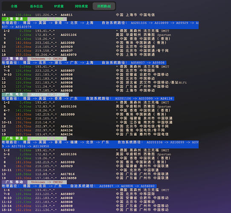Image resolution: width=231 pixels, height=213 pixels.
Task: Click the 广东 移动 section header
Action: [x=14, y=182]
